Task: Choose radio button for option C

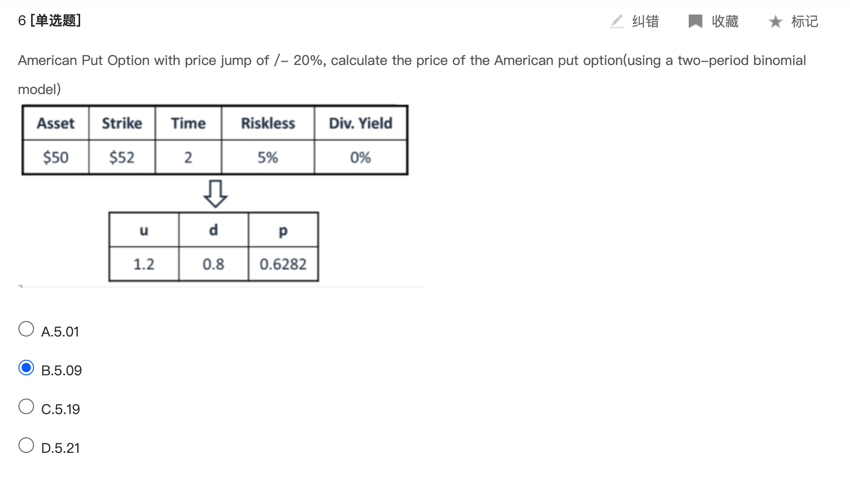Action: click(26, 407)
